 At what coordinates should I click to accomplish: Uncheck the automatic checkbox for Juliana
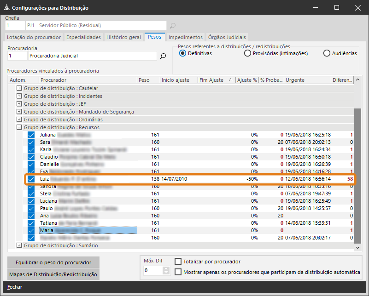[x=31, y=135]
